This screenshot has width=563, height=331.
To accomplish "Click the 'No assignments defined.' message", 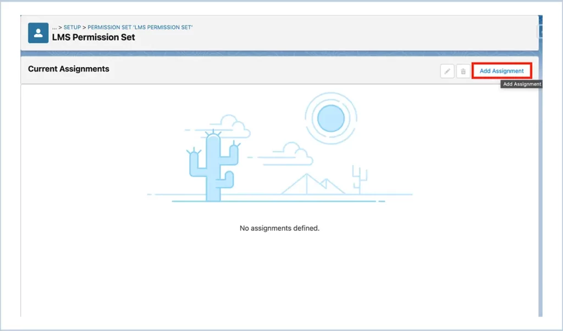I will [279, 228].
